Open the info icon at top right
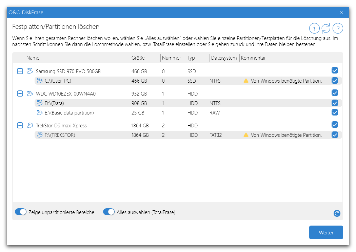356x252 pixels. [x=314, y=28]
